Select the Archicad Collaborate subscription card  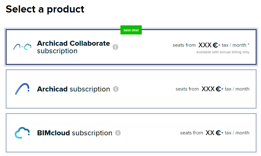131,47
